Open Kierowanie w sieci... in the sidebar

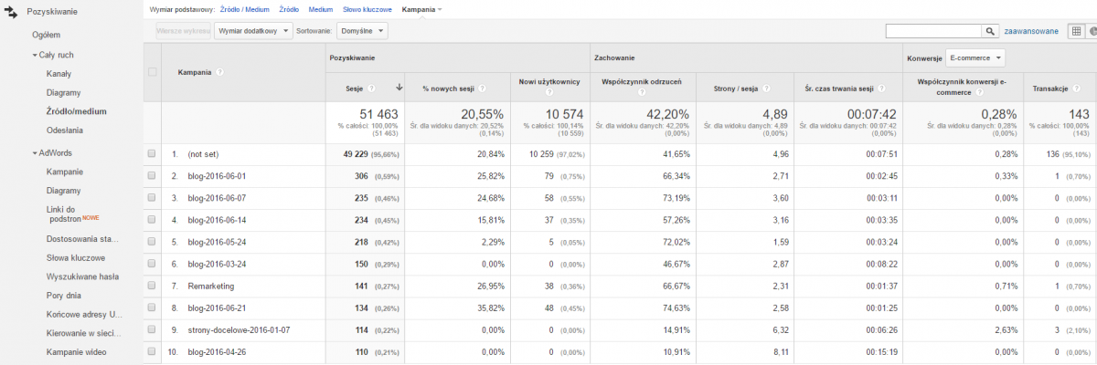pyautogui.click(x=83, y=333)
